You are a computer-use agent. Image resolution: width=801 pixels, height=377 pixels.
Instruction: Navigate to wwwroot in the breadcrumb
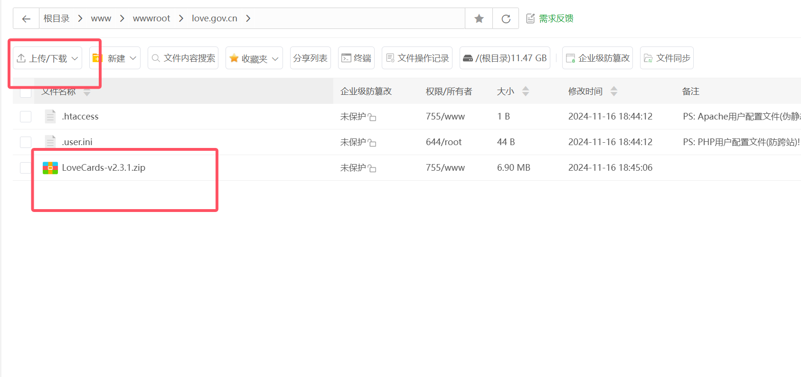coord(151,18)
